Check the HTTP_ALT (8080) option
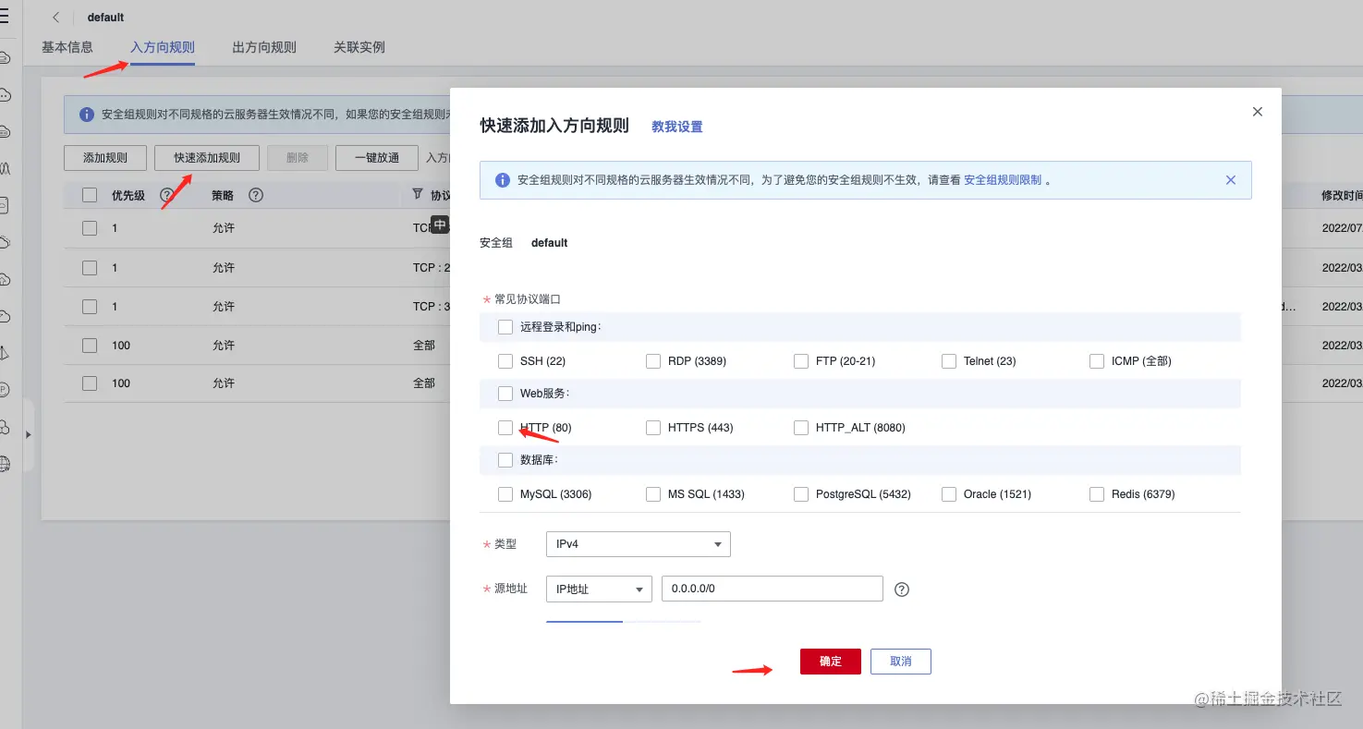 [x=801, y=428]
